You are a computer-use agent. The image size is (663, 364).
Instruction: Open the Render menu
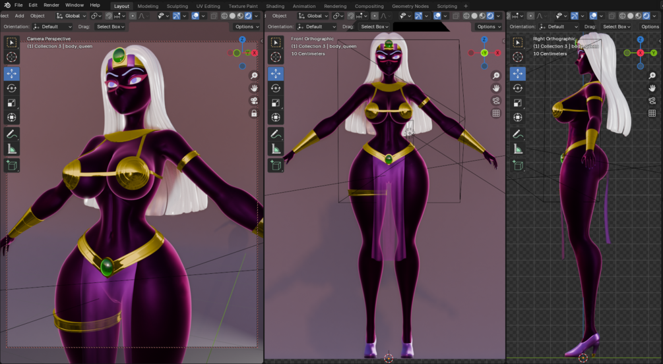point(51,5)
